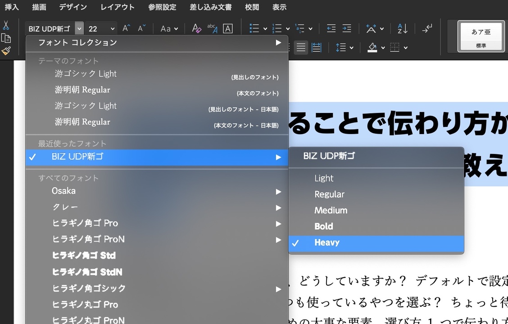Click the font name box showing BIZ UDP新ゴ
Viewport: 508px width, 324px height.
50,29
